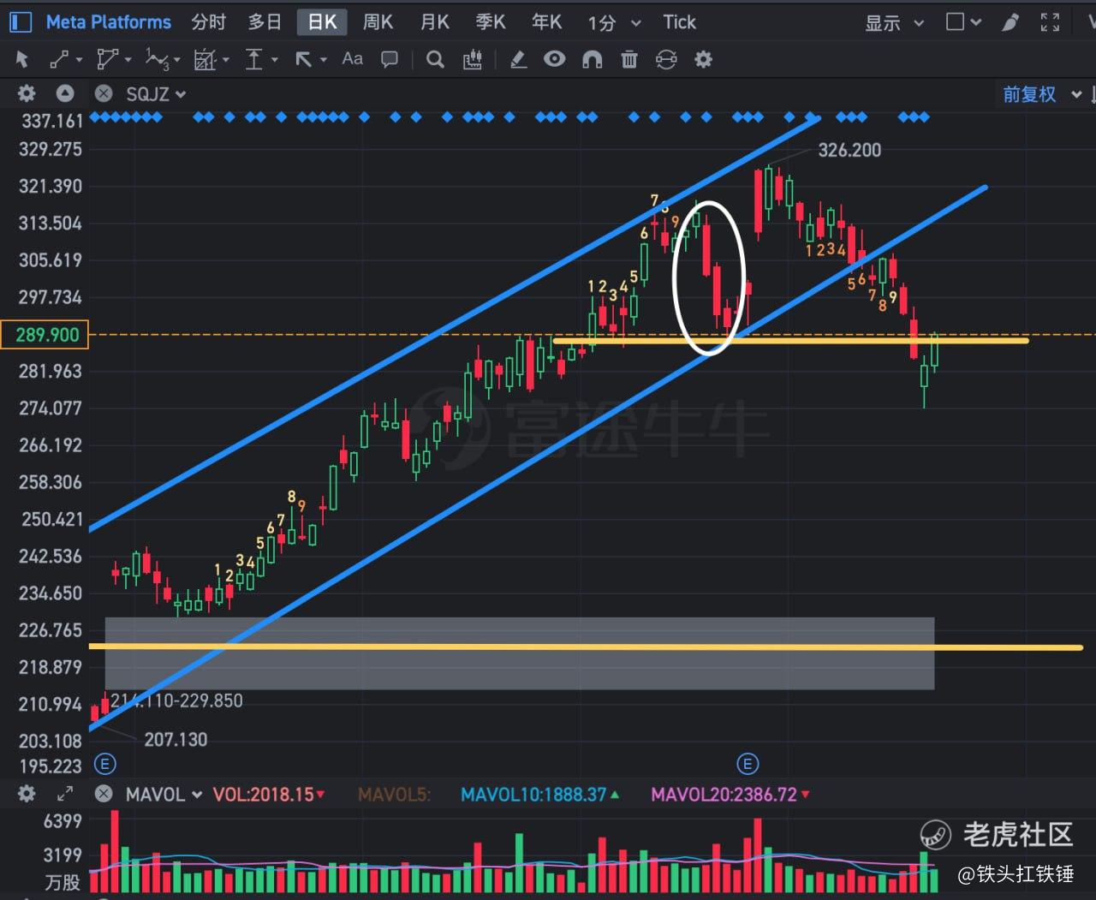
Task: Expand the 前复权 dropdown arrow
Action: pyautogui.click(x=1076, y=94)
